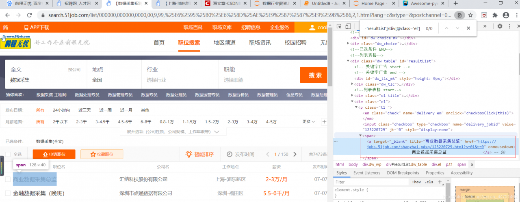Image resolution: width=520 pixels, height=202 pixels.
Task: Switch to the DOM Breakpoints tab
Action: (x=403, y=173)
